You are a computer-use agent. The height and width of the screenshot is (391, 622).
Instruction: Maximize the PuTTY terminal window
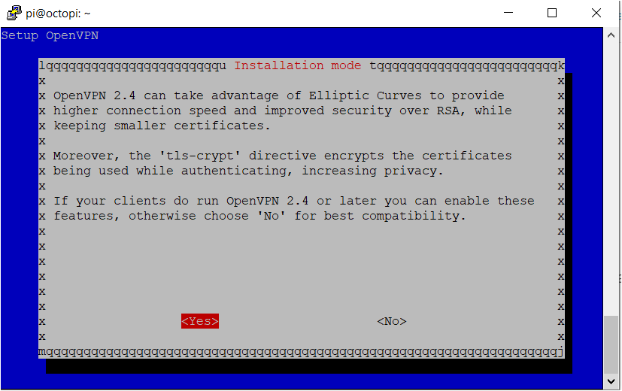click(552, 13)
